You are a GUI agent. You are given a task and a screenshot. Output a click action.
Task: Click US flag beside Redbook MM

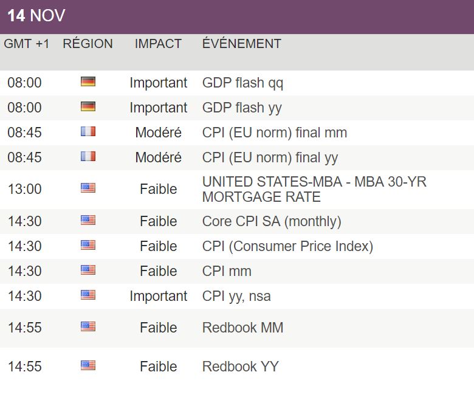pyautogui.click(x=88, y=327)
